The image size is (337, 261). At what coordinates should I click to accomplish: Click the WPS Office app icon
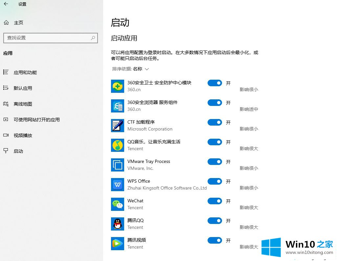(117, 185)
